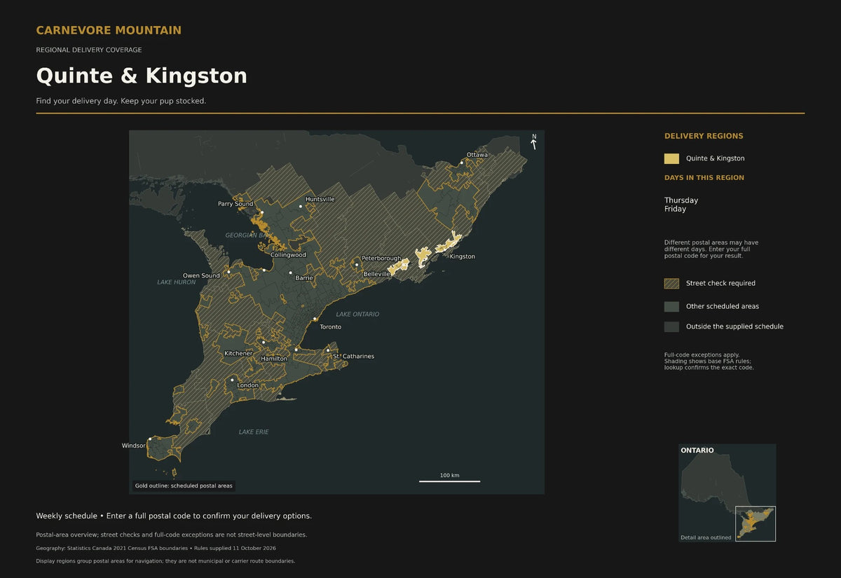Click the Peterborough city label

coord(381,259)
